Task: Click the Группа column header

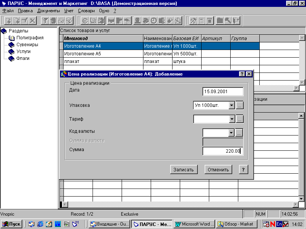Action: click(x=245, y=39)
